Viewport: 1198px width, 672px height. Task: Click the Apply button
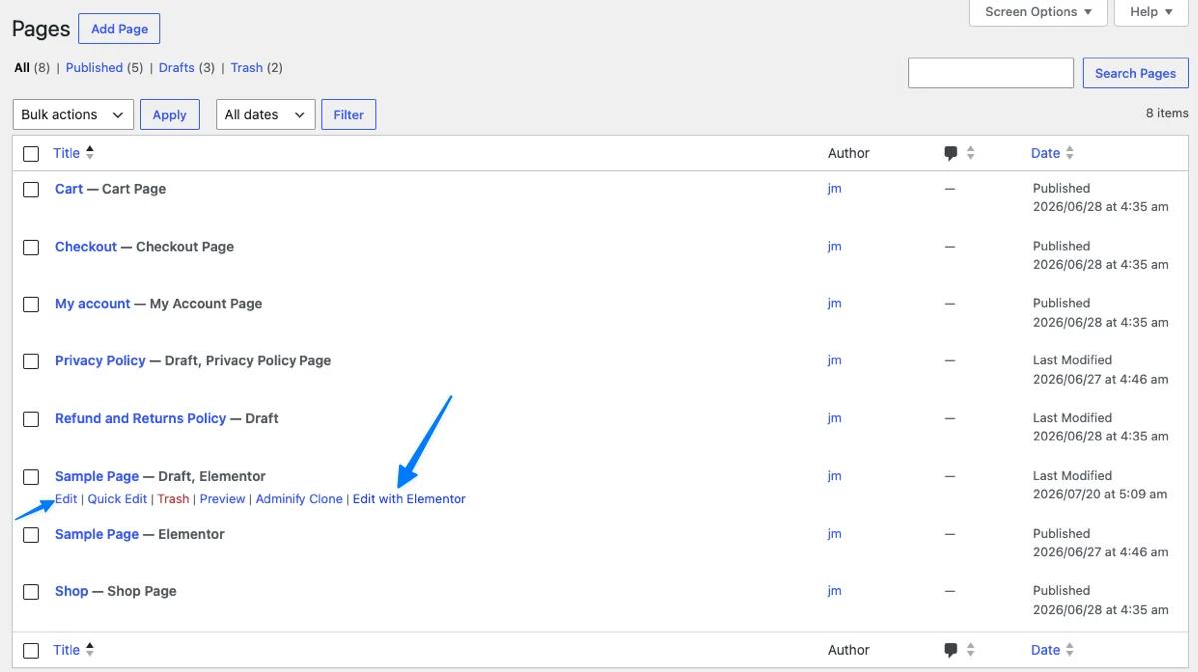[169, 115]
